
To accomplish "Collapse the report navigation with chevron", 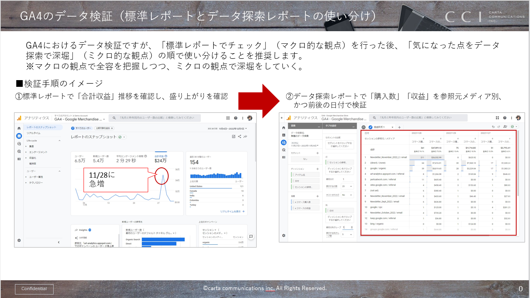I will pos(59,242).
